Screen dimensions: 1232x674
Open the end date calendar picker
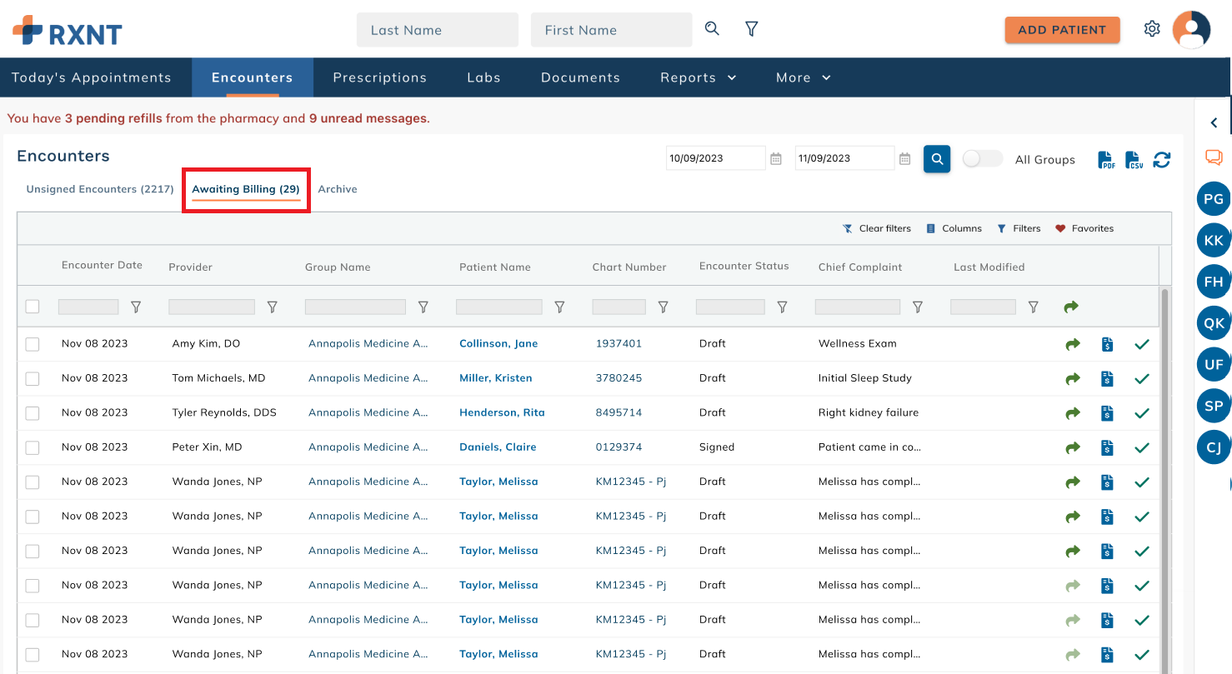905,158
